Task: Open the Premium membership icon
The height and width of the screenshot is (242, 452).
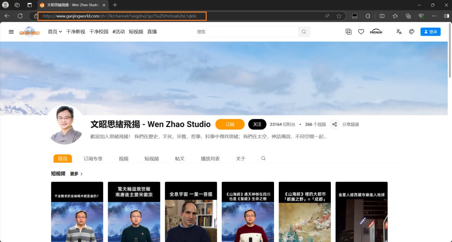Action: click(x=376, y=32)
